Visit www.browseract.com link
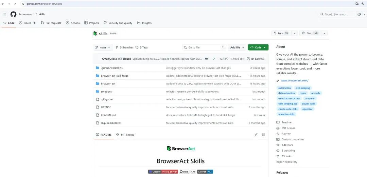 [295, 81]
